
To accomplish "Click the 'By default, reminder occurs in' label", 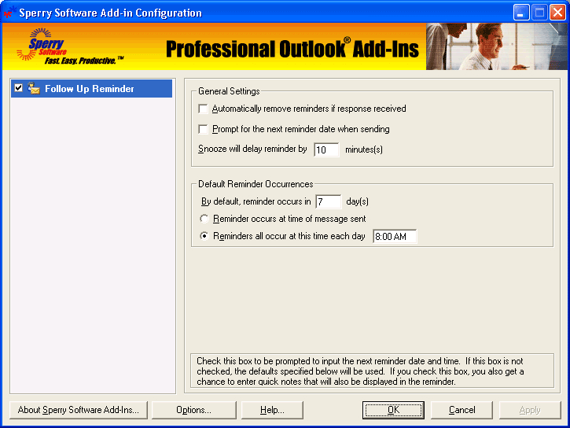I will (x=256, y=201).
